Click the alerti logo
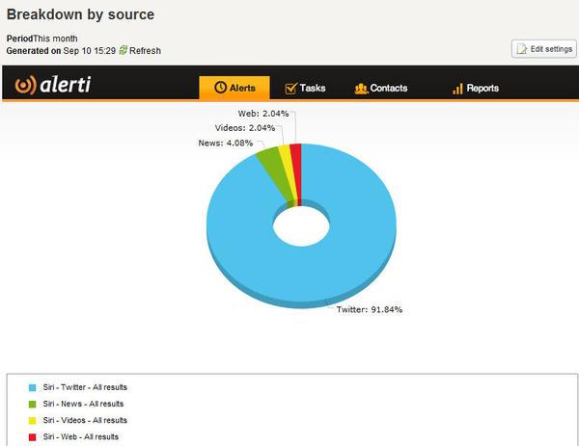The image size is (579, 446). (x=53, y=85)
